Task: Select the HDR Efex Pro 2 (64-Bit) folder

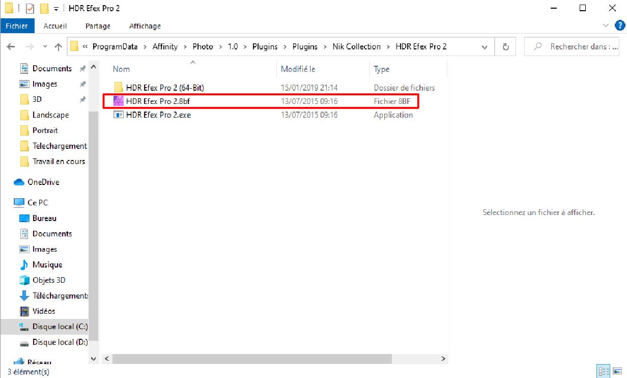Action: tap(165, 88)
